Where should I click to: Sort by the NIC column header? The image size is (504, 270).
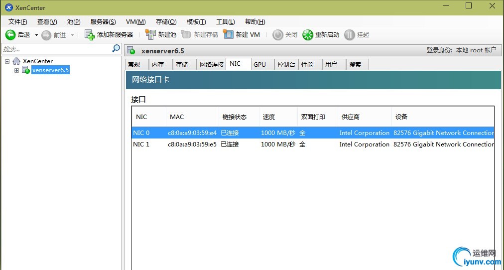pos(149,117)
